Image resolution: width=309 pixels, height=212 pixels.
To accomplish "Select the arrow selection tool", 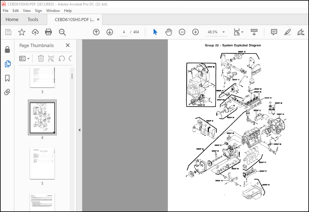I will [155, 32].
